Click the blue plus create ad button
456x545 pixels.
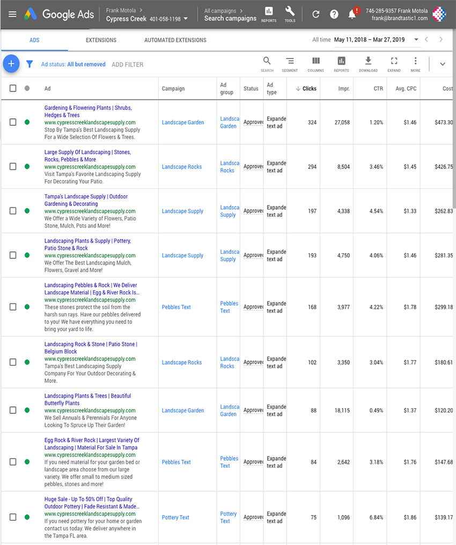tap(11, 64)
